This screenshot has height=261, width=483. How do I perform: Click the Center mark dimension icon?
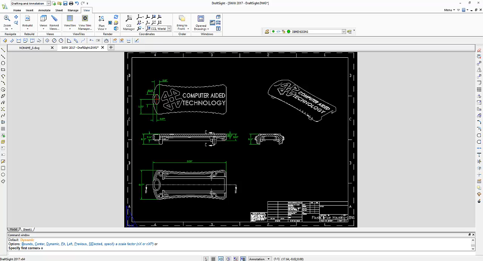pyautogui.click(x=47, y=41)
